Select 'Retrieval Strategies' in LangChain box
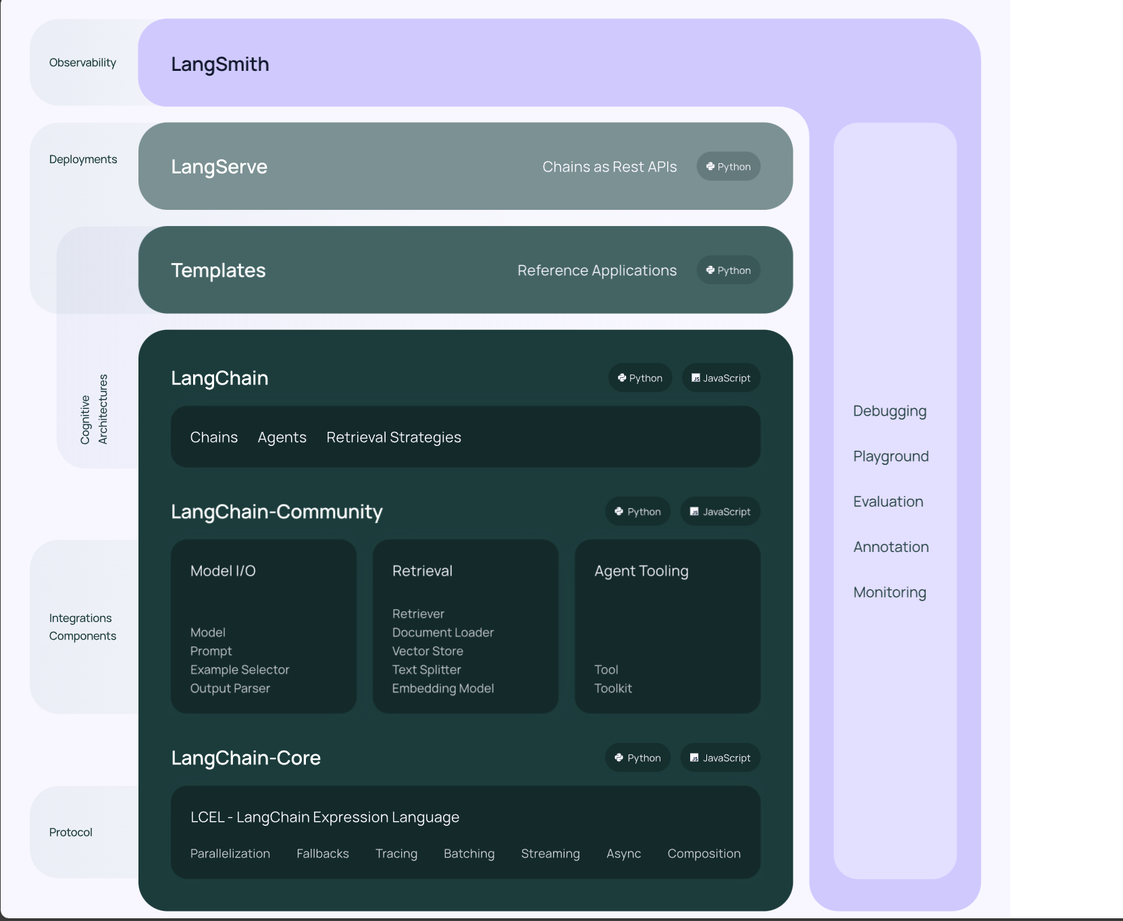1123x921 pixels. pyautogui.click(x=394, y=437)
